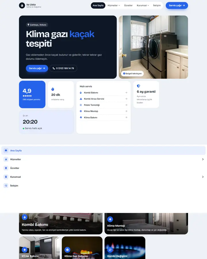207x259 pixels.
Task: Open the Kombi Arıza Servisi quick service link
Action: pyautogui.click(x=103, y=99)
